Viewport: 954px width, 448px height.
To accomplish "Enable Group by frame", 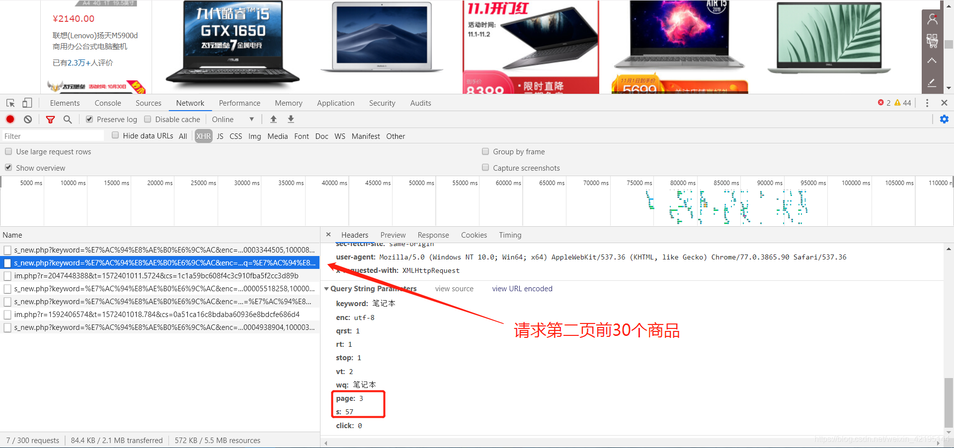I will pos(485,151).
